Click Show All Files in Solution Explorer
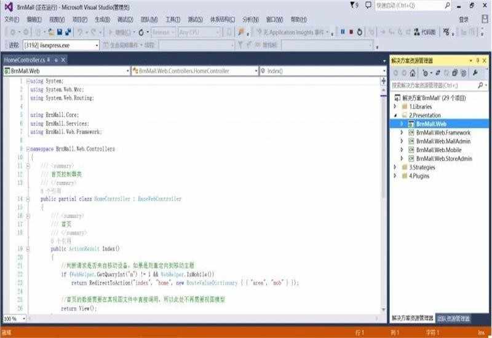 [x=464, y=73]
